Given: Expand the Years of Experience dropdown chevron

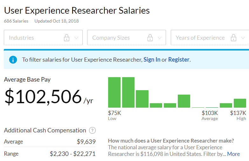Looking at the screenshot, I should (243, 38).
